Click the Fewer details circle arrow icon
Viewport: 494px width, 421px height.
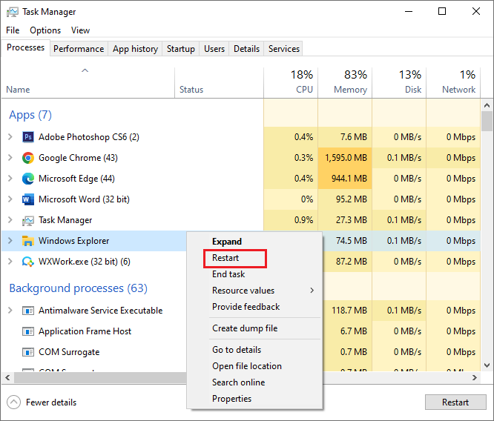[x=14, y=402]
